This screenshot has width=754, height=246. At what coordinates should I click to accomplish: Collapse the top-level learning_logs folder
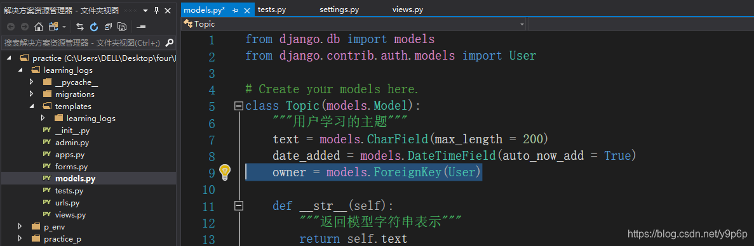point(20,70)
